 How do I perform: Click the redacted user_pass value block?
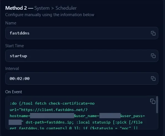point(15,122)
